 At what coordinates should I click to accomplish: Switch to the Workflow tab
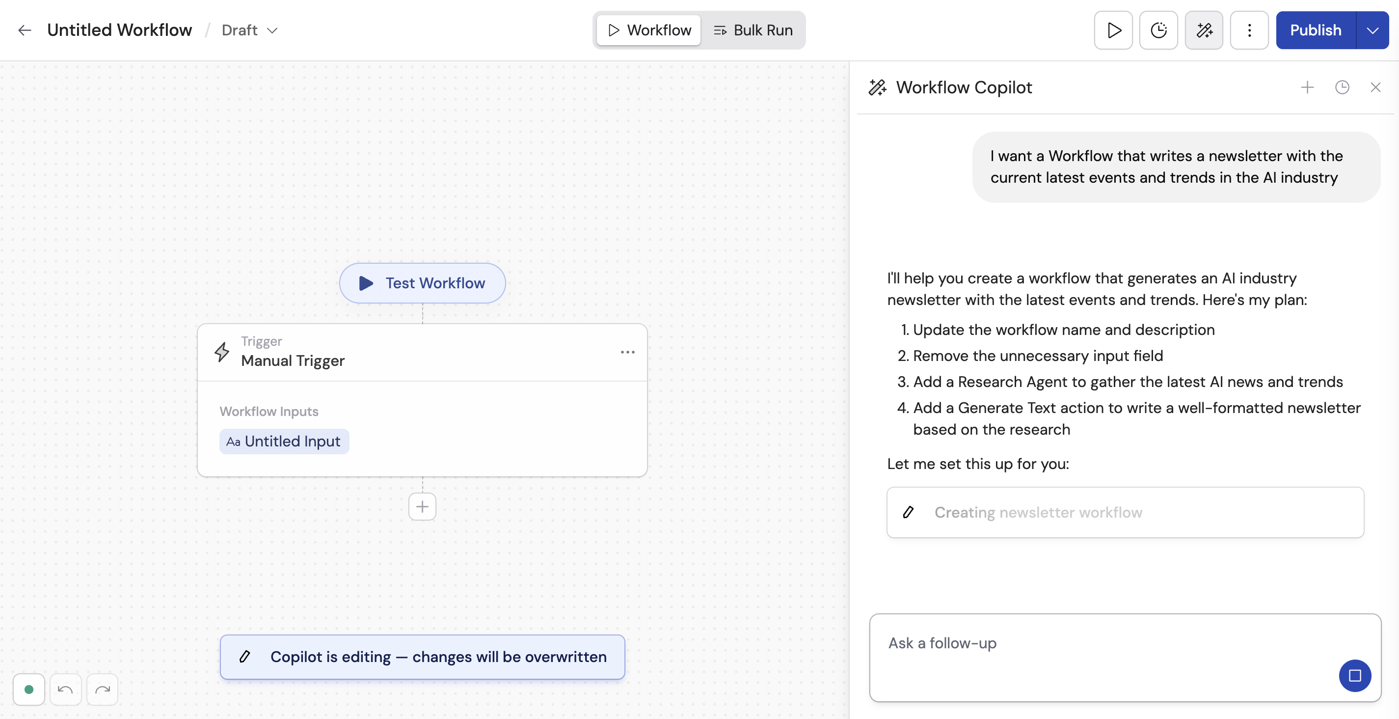(x=648, y=30)
